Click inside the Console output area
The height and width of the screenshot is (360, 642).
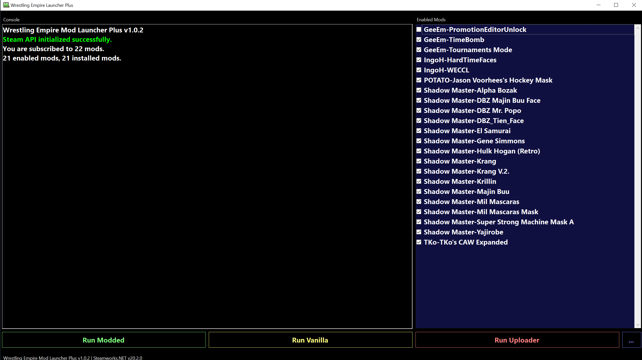coord(207,177)
